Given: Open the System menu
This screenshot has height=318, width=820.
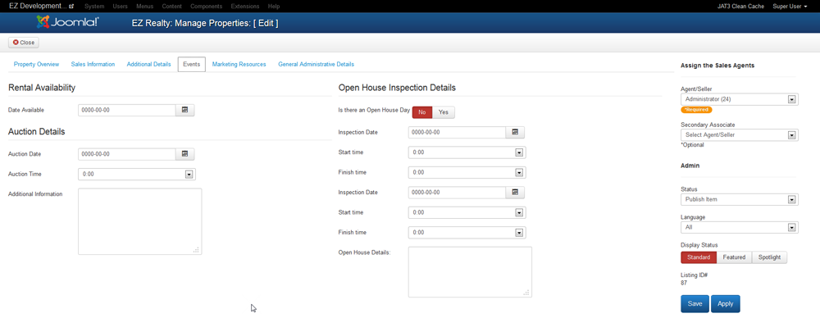Looking at the screenshot, I should (x=94, y=7).
